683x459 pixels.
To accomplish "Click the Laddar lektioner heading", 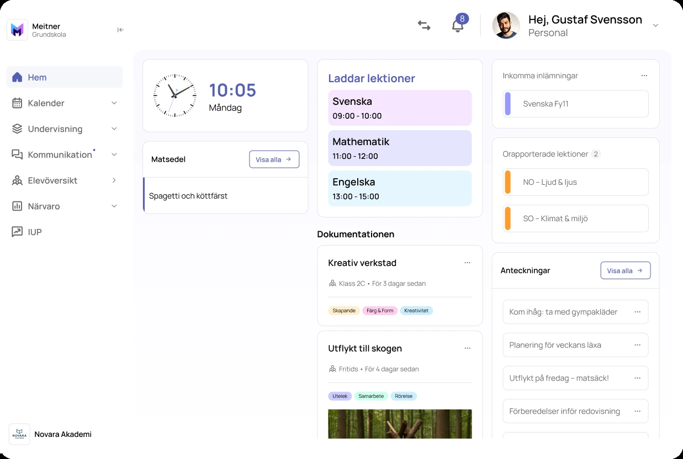I will pyautogui.click(x=372, y=78).
